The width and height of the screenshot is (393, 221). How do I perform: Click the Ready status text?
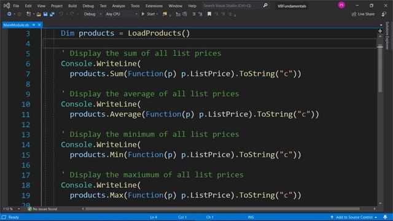tap(14, 217)
